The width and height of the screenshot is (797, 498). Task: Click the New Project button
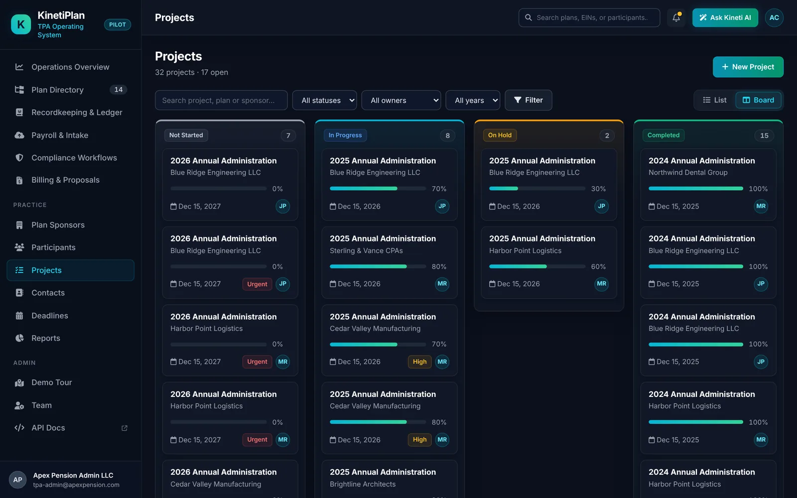[748, 67]
